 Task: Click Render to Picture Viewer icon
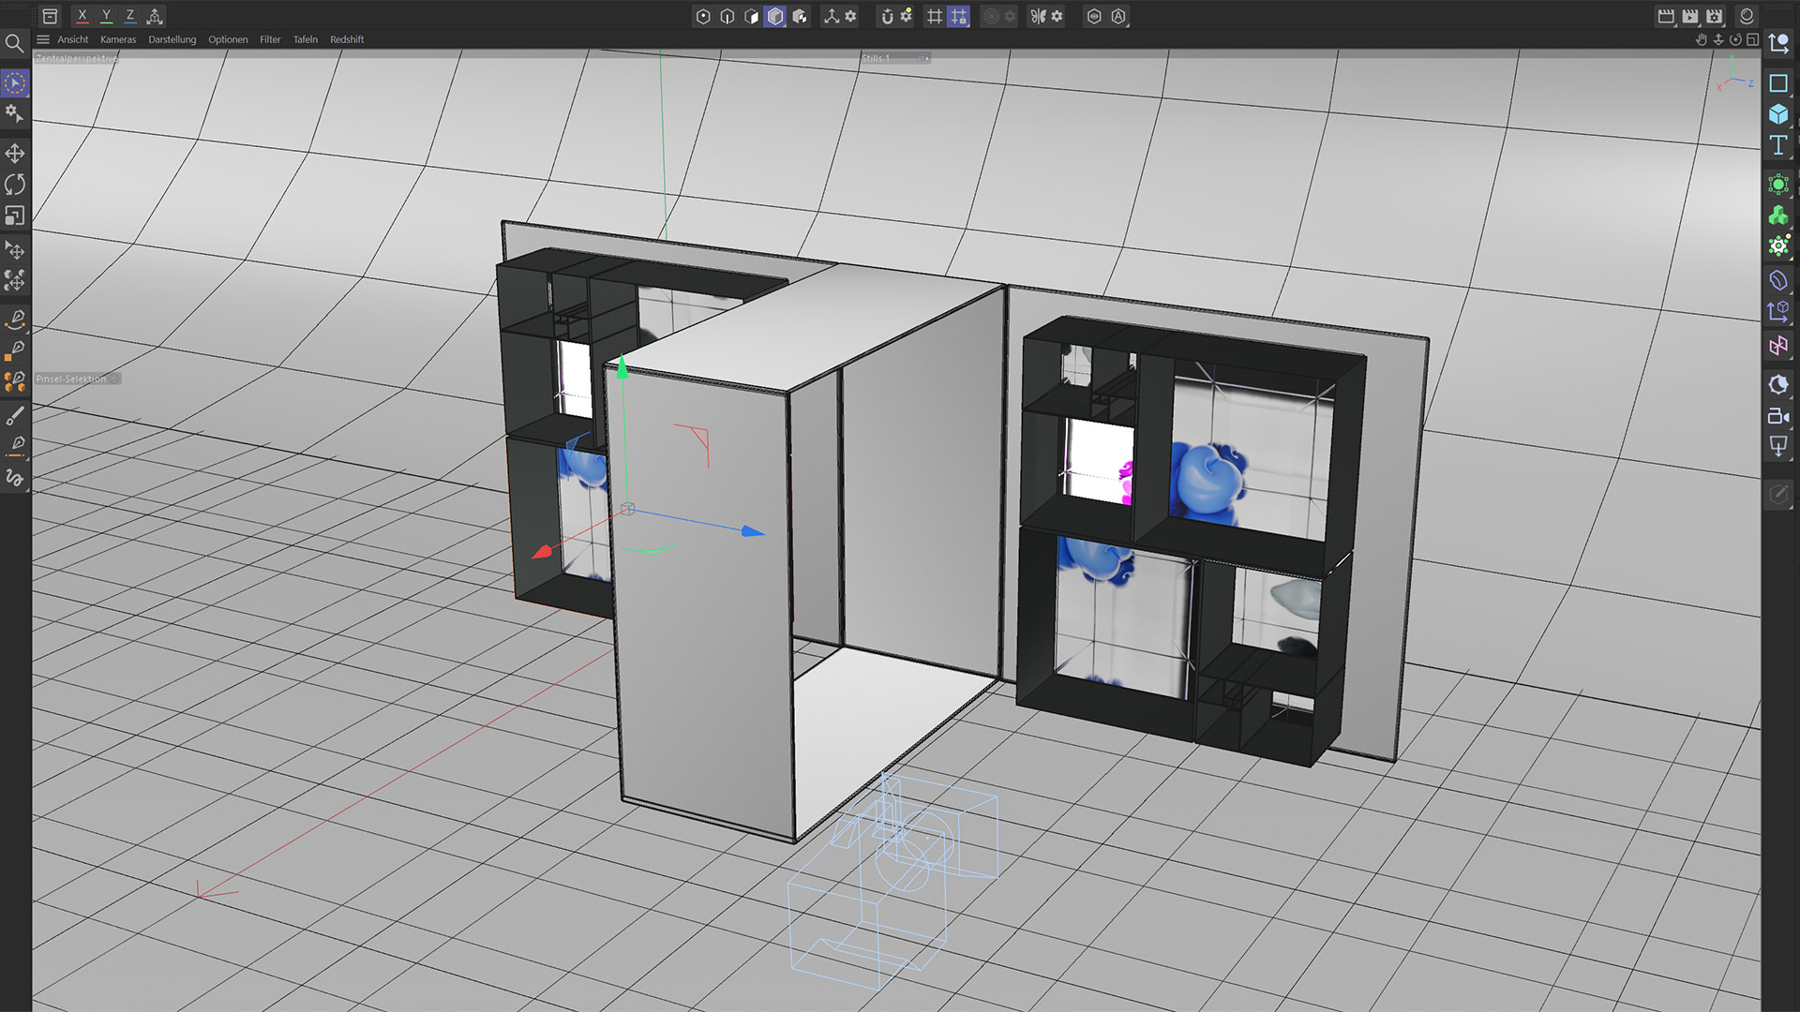tap(1690, 16)
